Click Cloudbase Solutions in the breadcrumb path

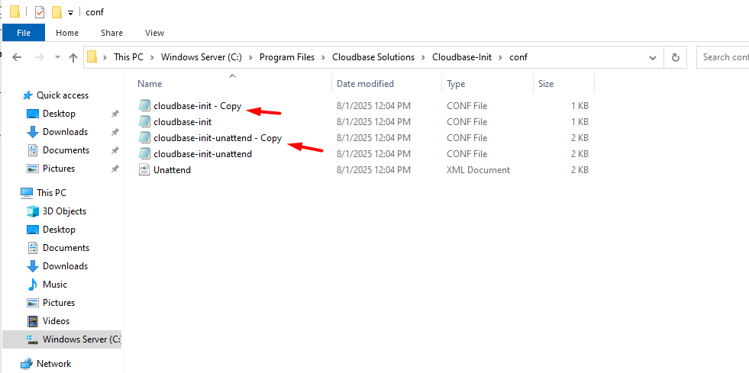pos(374,57)
